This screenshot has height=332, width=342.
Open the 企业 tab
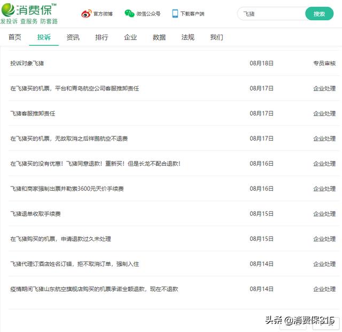pos(130,37)
